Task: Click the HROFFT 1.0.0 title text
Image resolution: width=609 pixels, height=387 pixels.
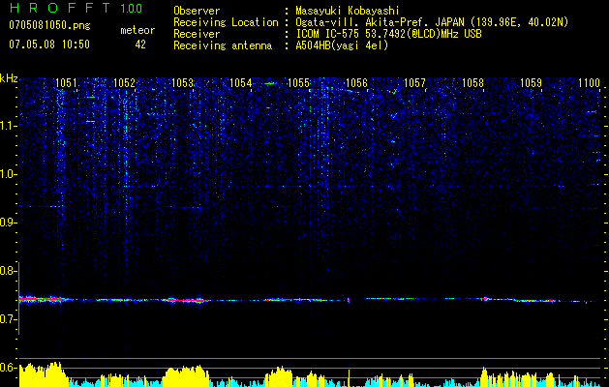Action: point(76,8)
